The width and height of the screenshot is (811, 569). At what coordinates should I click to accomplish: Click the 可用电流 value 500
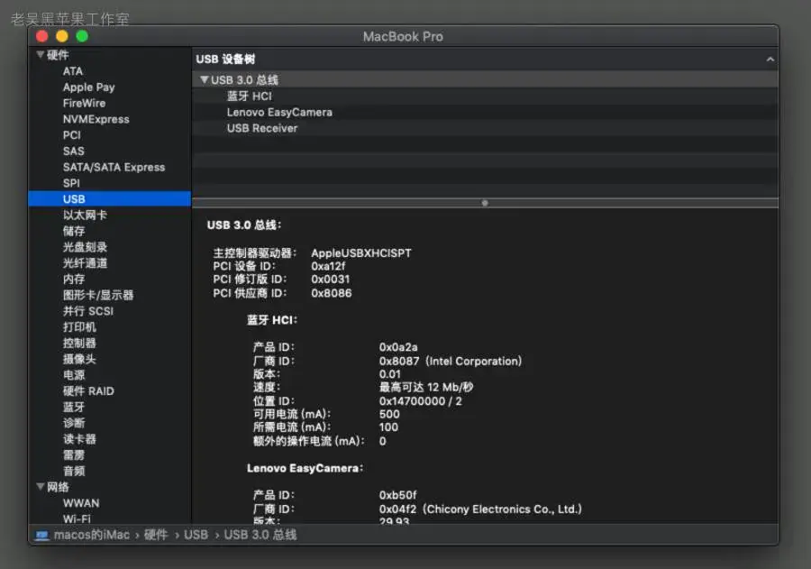(389, 414)
